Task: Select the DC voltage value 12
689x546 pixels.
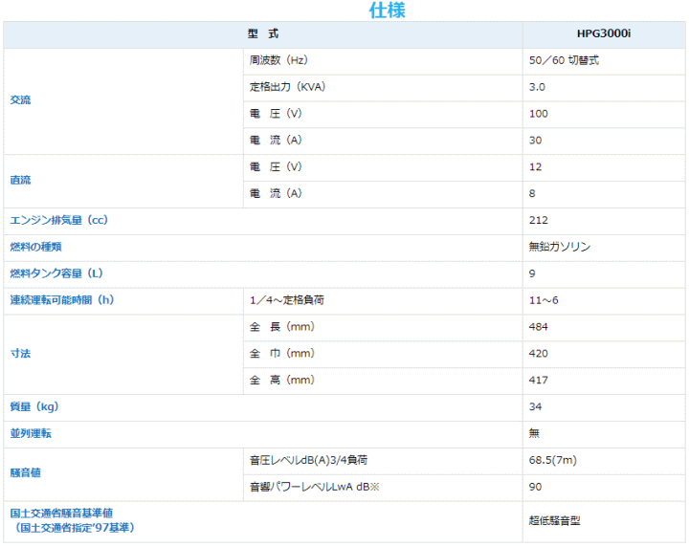Action: tap(535, 166)
